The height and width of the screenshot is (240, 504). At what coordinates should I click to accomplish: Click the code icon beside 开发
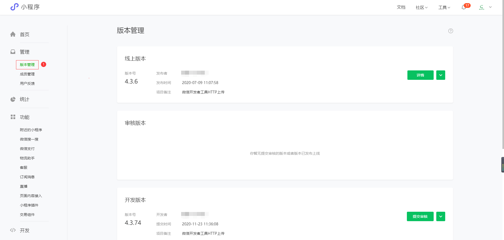(13, 230)
